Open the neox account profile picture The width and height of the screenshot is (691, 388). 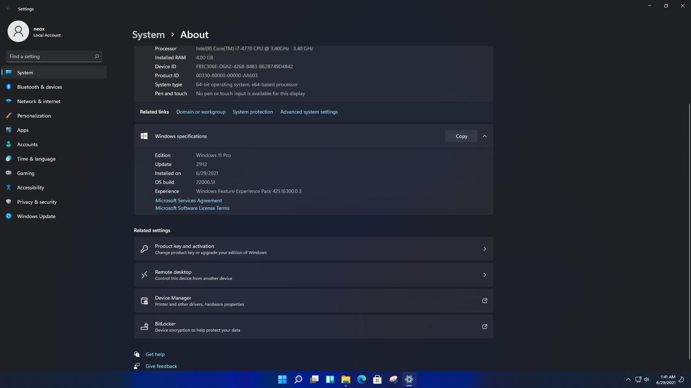pos(18,31)
